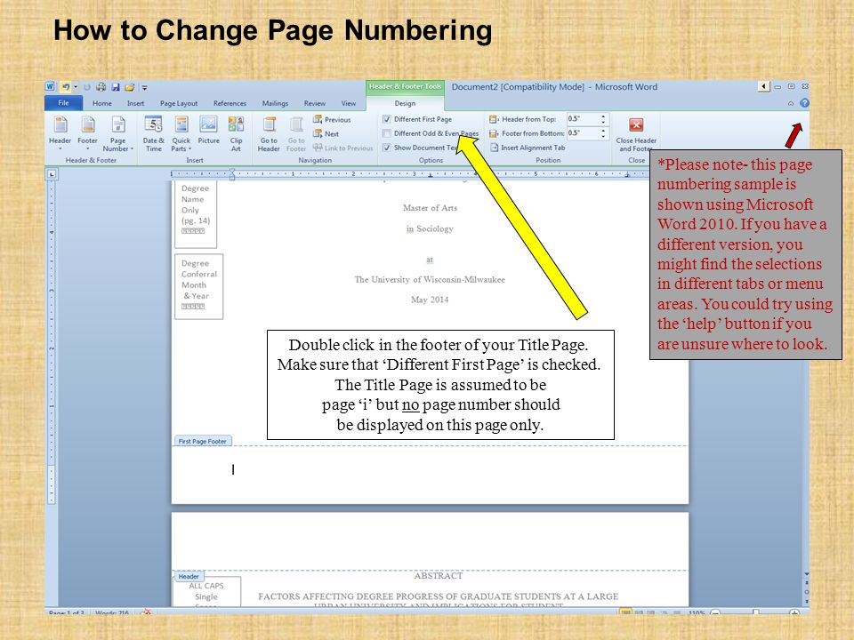Image resolution: width=854 pixels, height=640 pixels.
Task: Insert a Picture from file
Action: pos(208,131)
